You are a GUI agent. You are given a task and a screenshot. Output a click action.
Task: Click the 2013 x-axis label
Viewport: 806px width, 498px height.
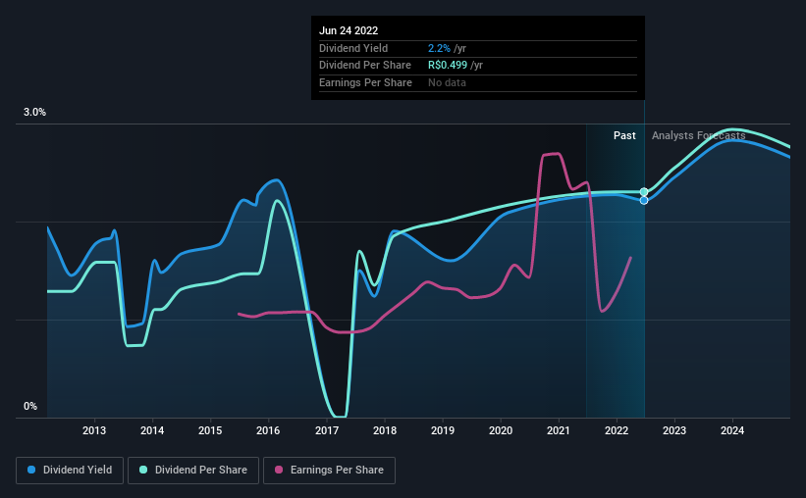coord(94,430)
